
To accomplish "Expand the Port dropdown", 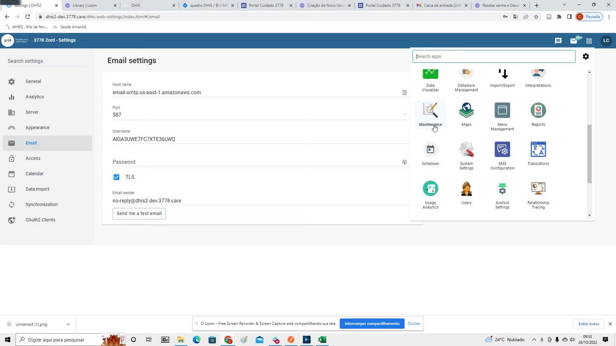I will (405, 114).
